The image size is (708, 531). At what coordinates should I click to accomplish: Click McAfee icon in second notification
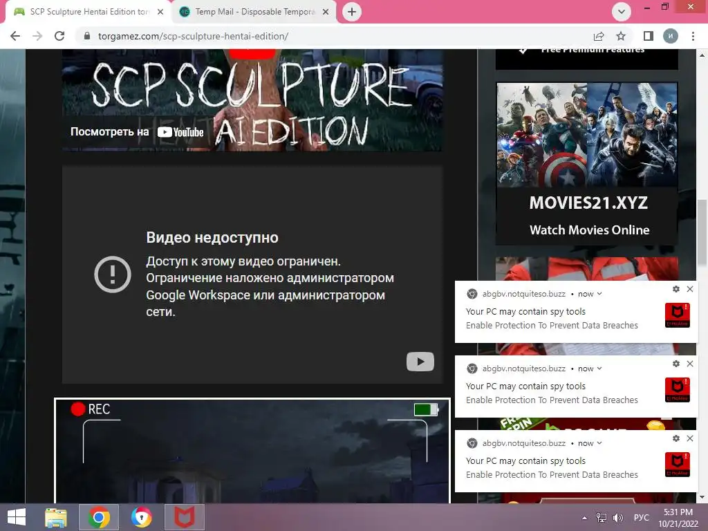678,389
